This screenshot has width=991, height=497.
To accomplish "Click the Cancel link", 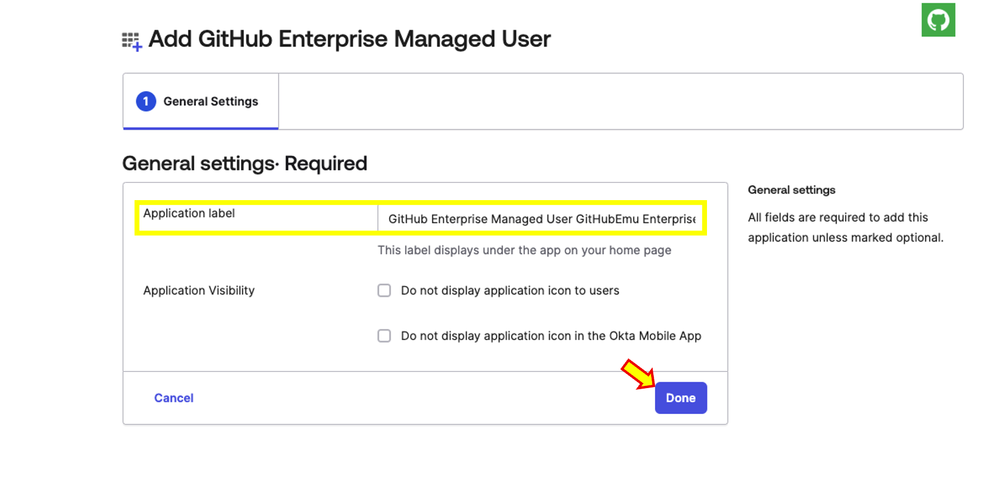I will 174,398.
